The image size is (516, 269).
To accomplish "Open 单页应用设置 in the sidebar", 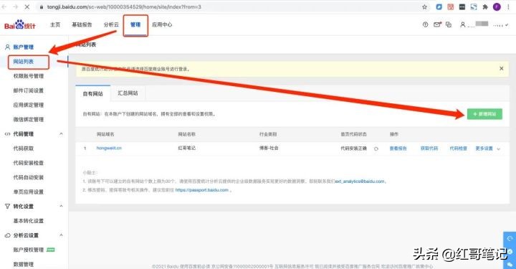I will coord(28,192).
